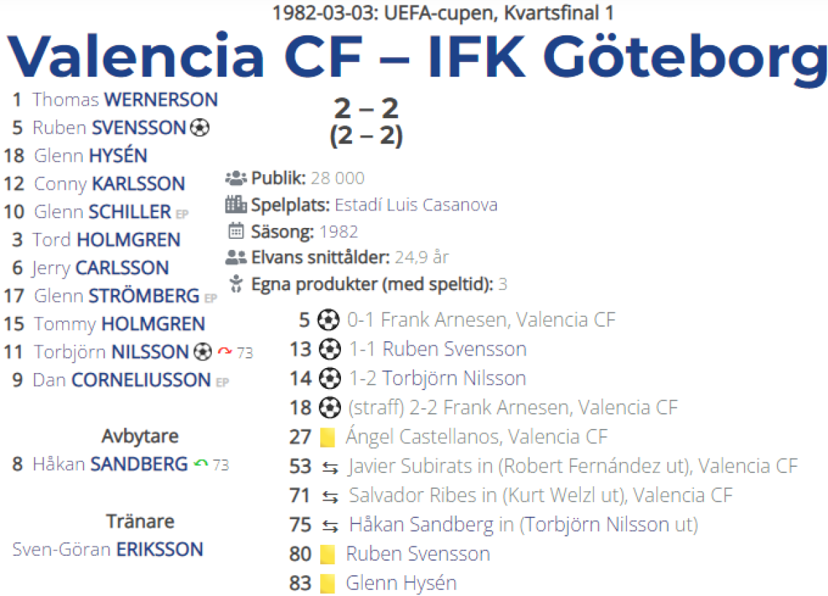The image size is (828, 596).
Task: Open the season 1982 link
Action: click(339, 231)
